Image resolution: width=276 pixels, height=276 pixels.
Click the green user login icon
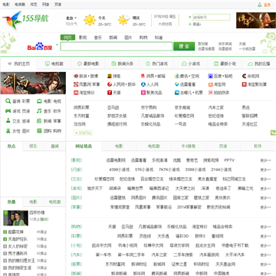click(260, 5)
